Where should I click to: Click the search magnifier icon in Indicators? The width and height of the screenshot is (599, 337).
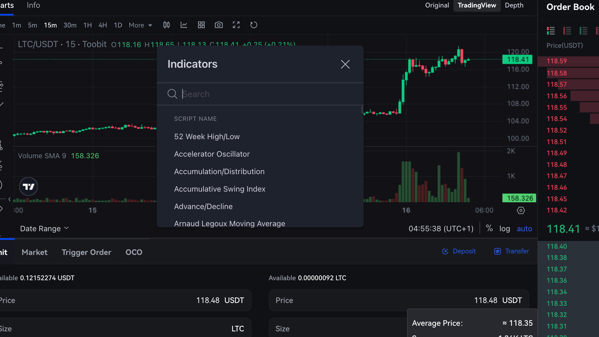172,94
